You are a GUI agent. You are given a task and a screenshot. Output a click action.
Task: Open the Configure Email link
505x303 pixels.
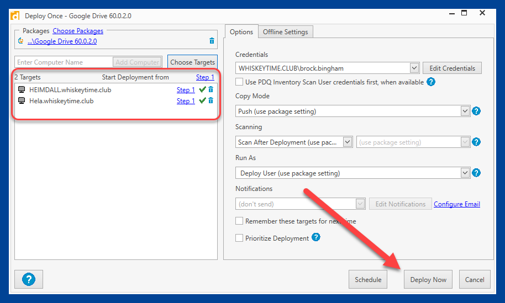pos(457,204)
